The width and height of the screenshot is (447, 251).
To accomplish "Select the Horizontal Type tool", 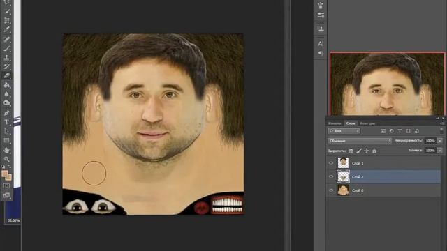I will [x=7, y=123].
